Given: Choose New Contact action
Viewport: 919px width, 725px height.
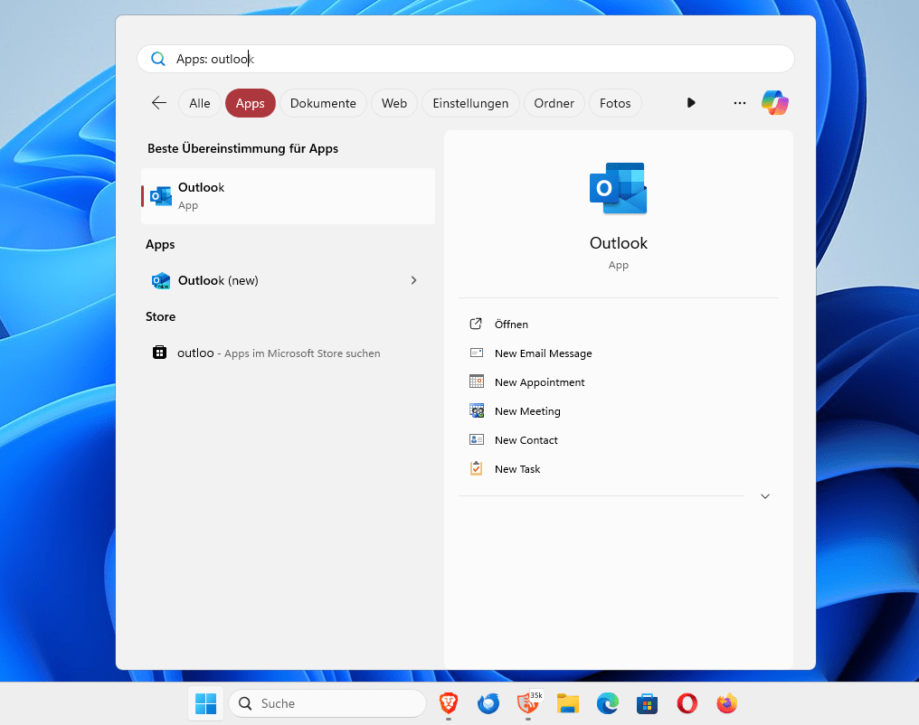Looking at the screenshot, I should click(526, 440).
